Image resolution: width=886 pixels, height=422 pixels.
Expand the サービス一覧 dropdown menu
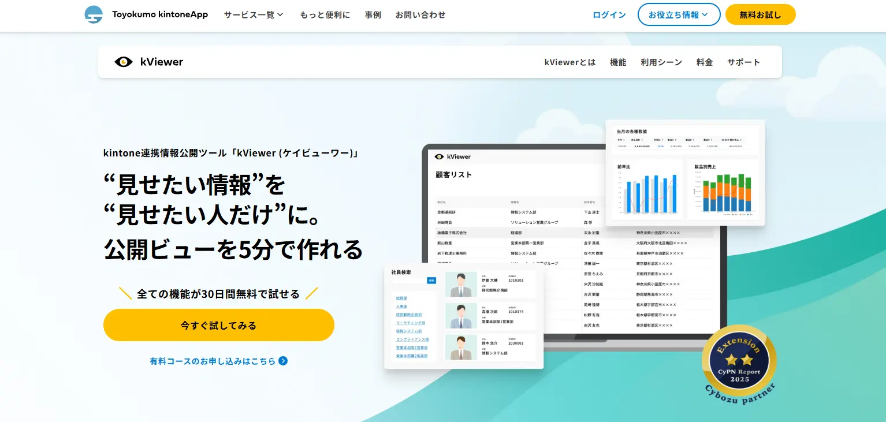click(254, 15)
